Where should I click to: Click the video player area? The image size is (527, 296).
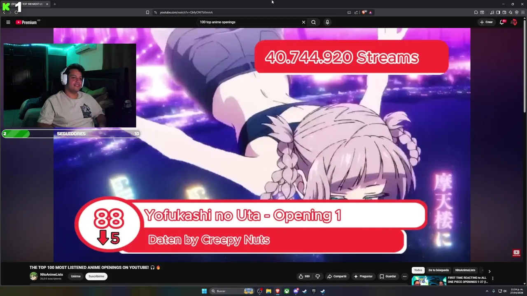(x=262, y=145)
